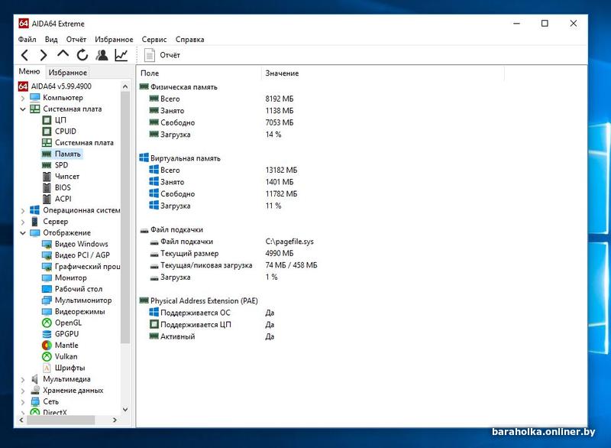Select the OpenGL icon

[47, 323]
